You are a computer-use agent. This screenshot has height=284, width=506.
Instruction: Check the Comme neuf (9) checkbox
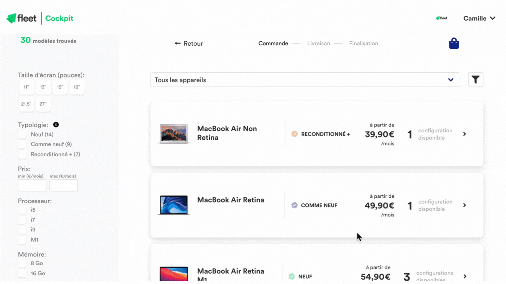[x=22, y=144]
